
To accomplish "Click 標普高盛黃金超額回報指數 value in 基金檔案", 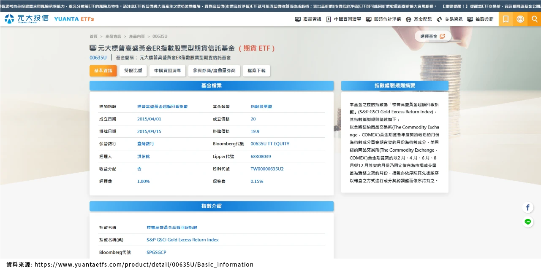I will [x=163, y=107].
